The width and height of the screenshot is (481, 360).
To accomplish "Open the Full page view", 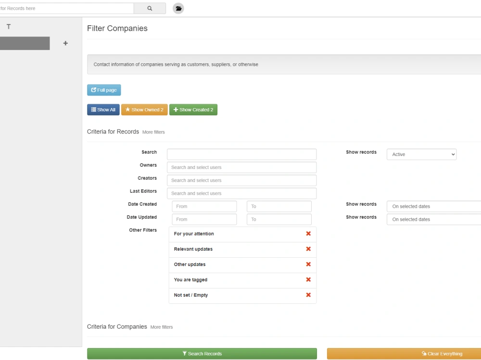I will [104, 90].
